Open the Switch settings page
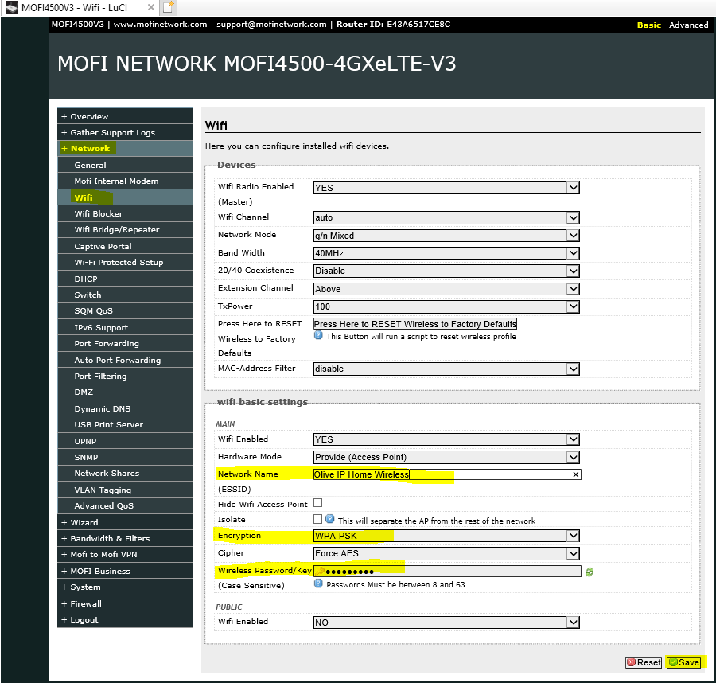This screenshot has width=716, height=683. pyautogui.click(x=125, y=295)
